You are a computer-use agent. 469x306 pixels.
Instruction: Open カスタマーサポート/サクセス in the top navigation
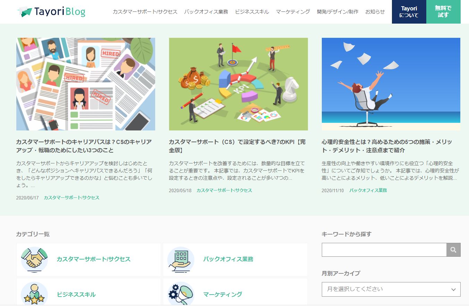coord(145,12)
